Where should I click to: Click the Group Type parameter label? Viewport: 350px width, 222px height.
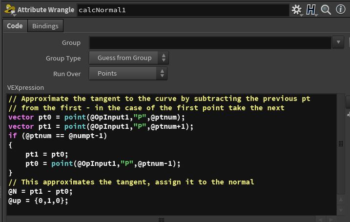click(63, 58)
